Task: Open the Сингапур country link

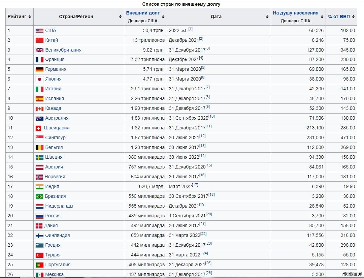Action: point(55,138)
